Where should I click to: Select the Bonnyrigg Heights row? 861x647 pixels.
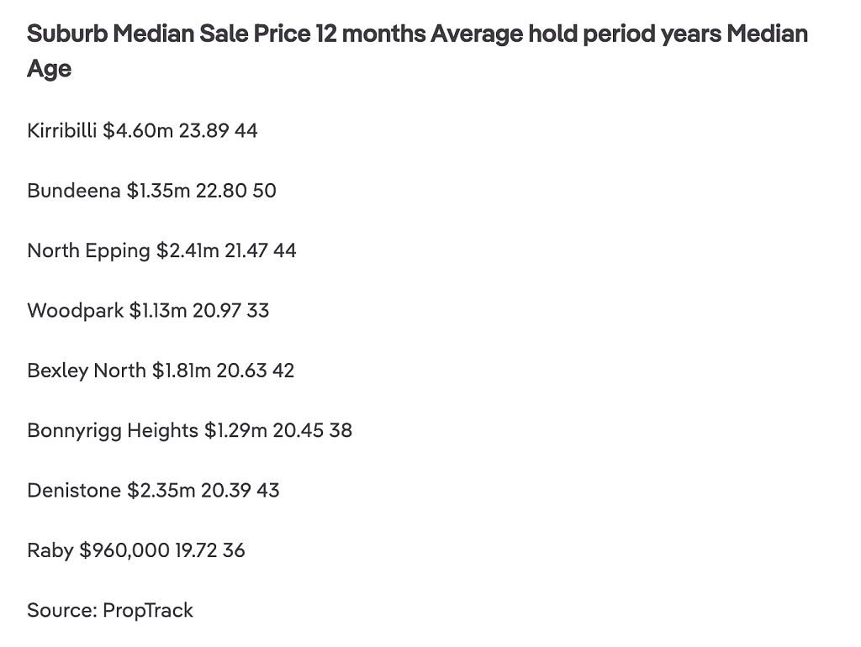(x=189, y=431)
